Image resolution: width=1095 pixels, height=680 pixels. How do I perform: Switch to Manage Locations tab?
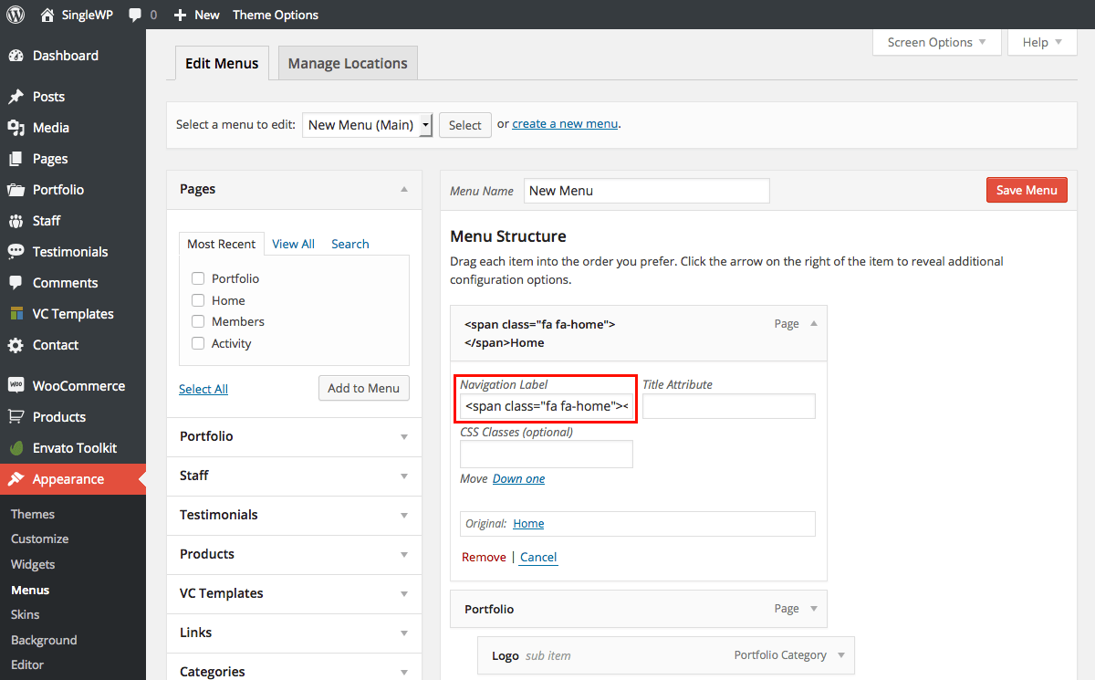(x=348, y=64)
